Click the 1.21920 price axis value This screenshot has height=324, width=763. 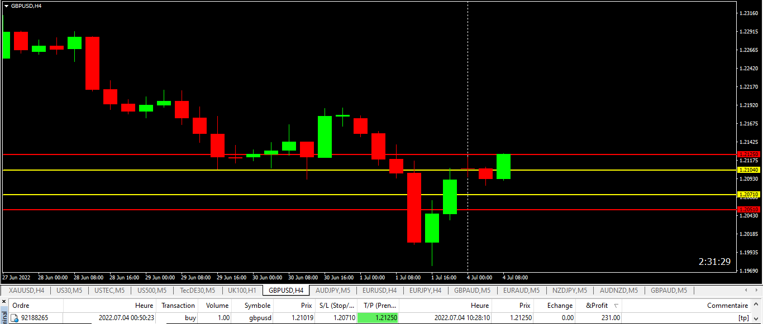pos(748,105)
